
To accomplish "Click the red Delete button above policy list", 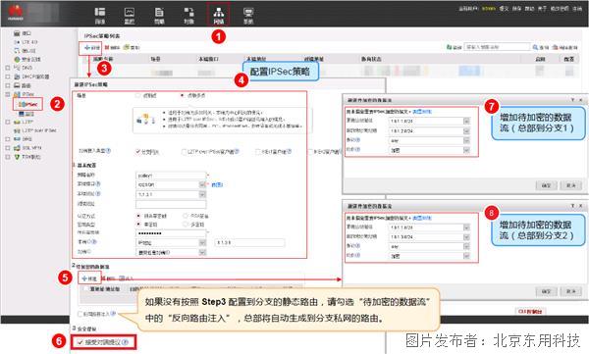I will pos(112,48).
